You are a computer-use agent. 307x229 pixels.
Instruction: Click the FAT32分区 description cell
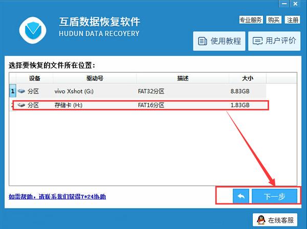pyautogui.click(x=151, y=91)
